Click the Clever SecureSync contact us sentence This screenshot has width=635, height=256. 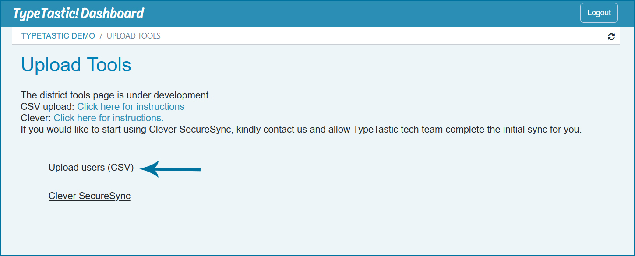[301, 130]
